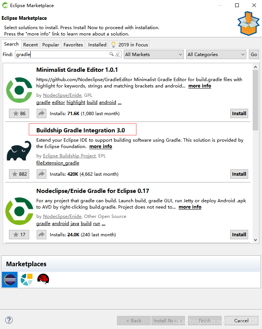This screenshot has width=262, height=329.
Task: Click the search magnifier icon in Find
Action: pos(111,54)
